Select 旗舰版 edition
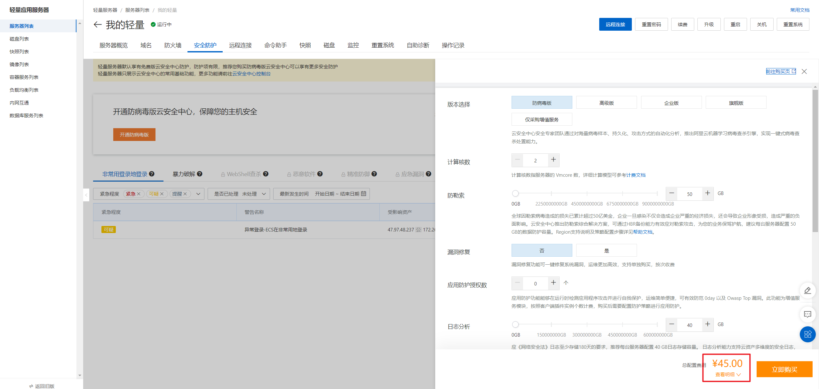 tap(736, 103)
